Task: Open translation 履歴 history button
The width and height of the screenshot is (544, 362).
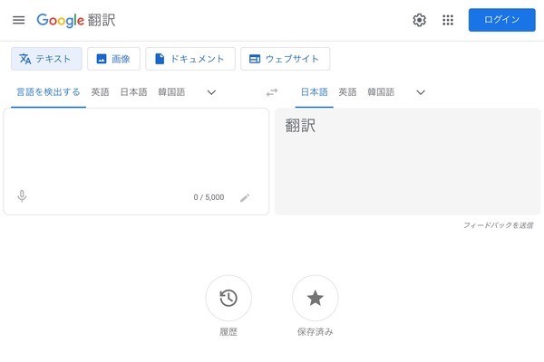Action: pyautogui.click(x=228, y=298)
